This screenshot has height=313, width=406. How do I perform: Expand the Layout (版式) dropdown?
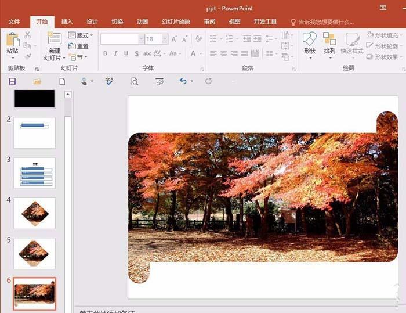click(81, 35)
